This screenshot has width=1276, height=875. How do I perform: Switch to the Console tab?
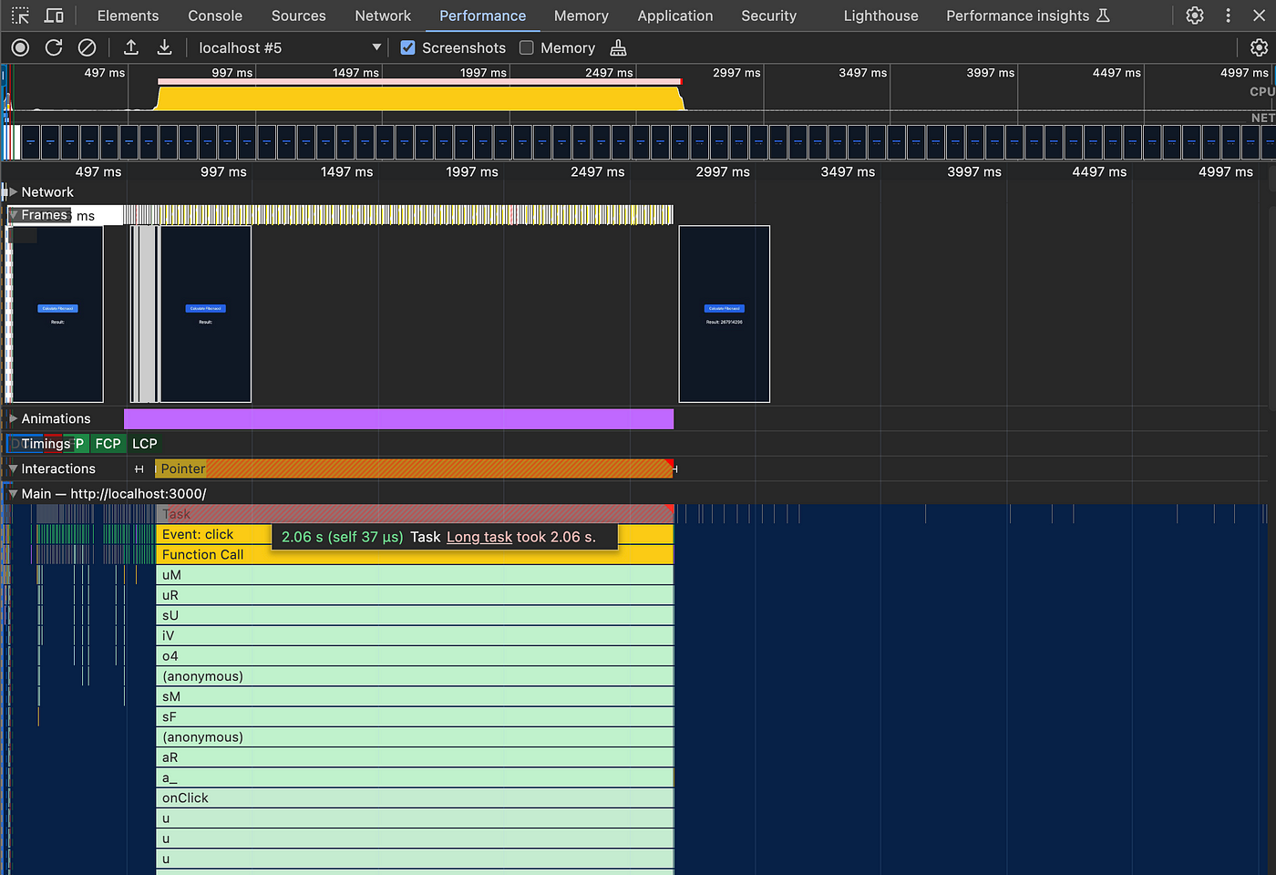(215, 15)
